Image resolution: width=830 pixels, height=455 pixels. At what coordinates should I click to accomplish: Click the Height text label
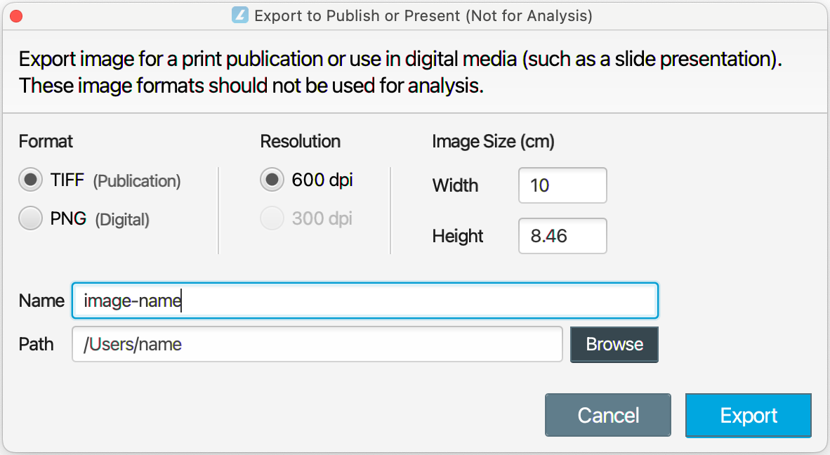[x=458, y=236]
